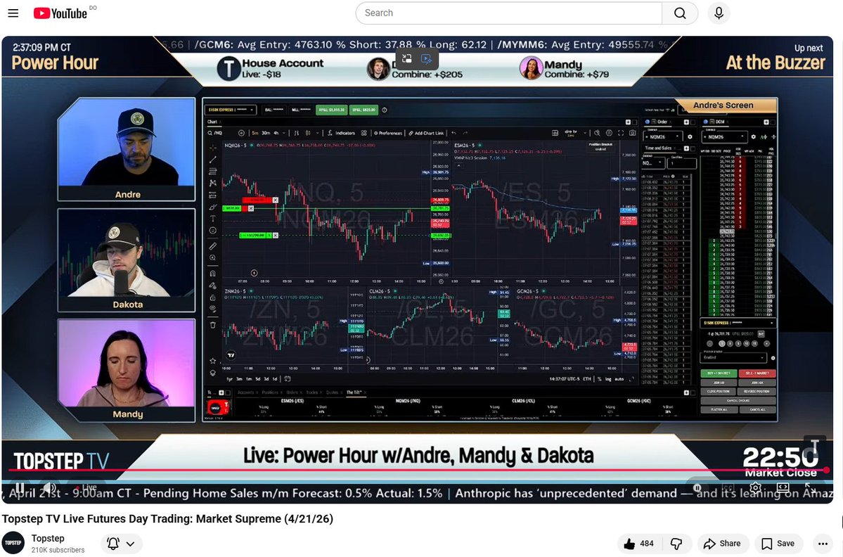
Task: Activate the picture-in-picture overlay icon
Action: point(407,58)
